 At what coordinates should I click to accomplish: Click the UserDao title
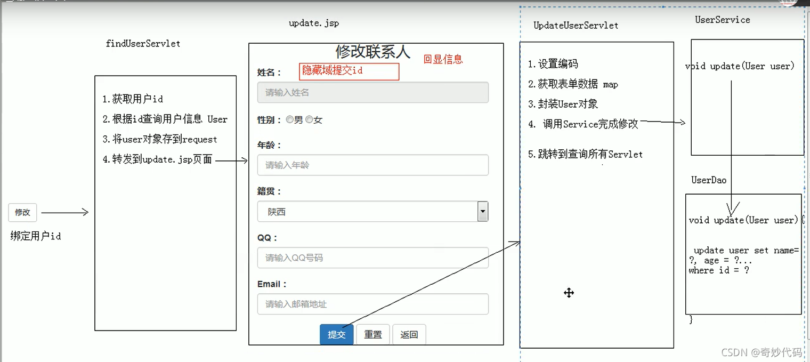[x=709, y=180]
